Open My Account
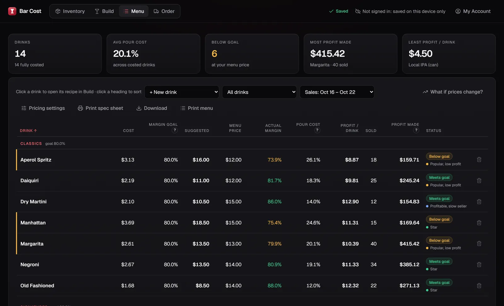Image resolution: width=504 pixels, height=306 pixels. click(x=473, y=11)
